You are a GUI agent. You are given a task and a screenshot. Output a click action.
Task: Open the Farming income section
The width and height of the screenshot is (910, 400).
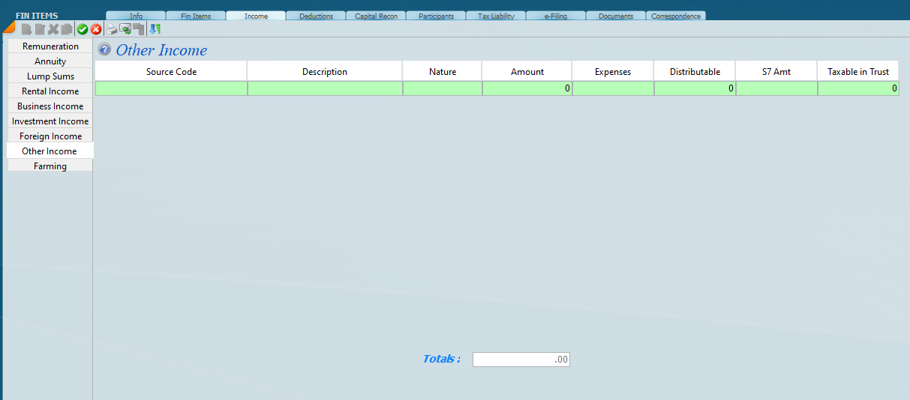[50, 166]
